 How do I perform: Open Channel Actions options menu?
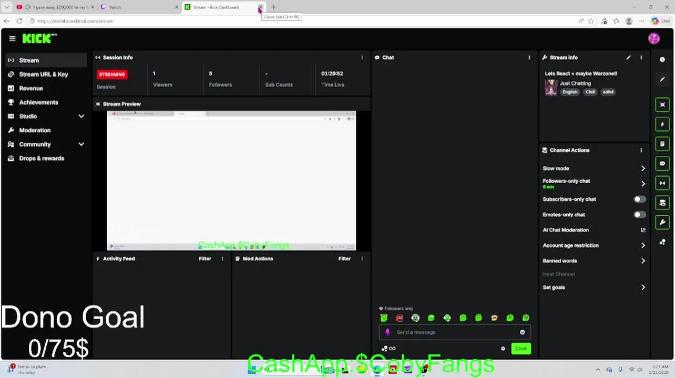coord(641,150)
